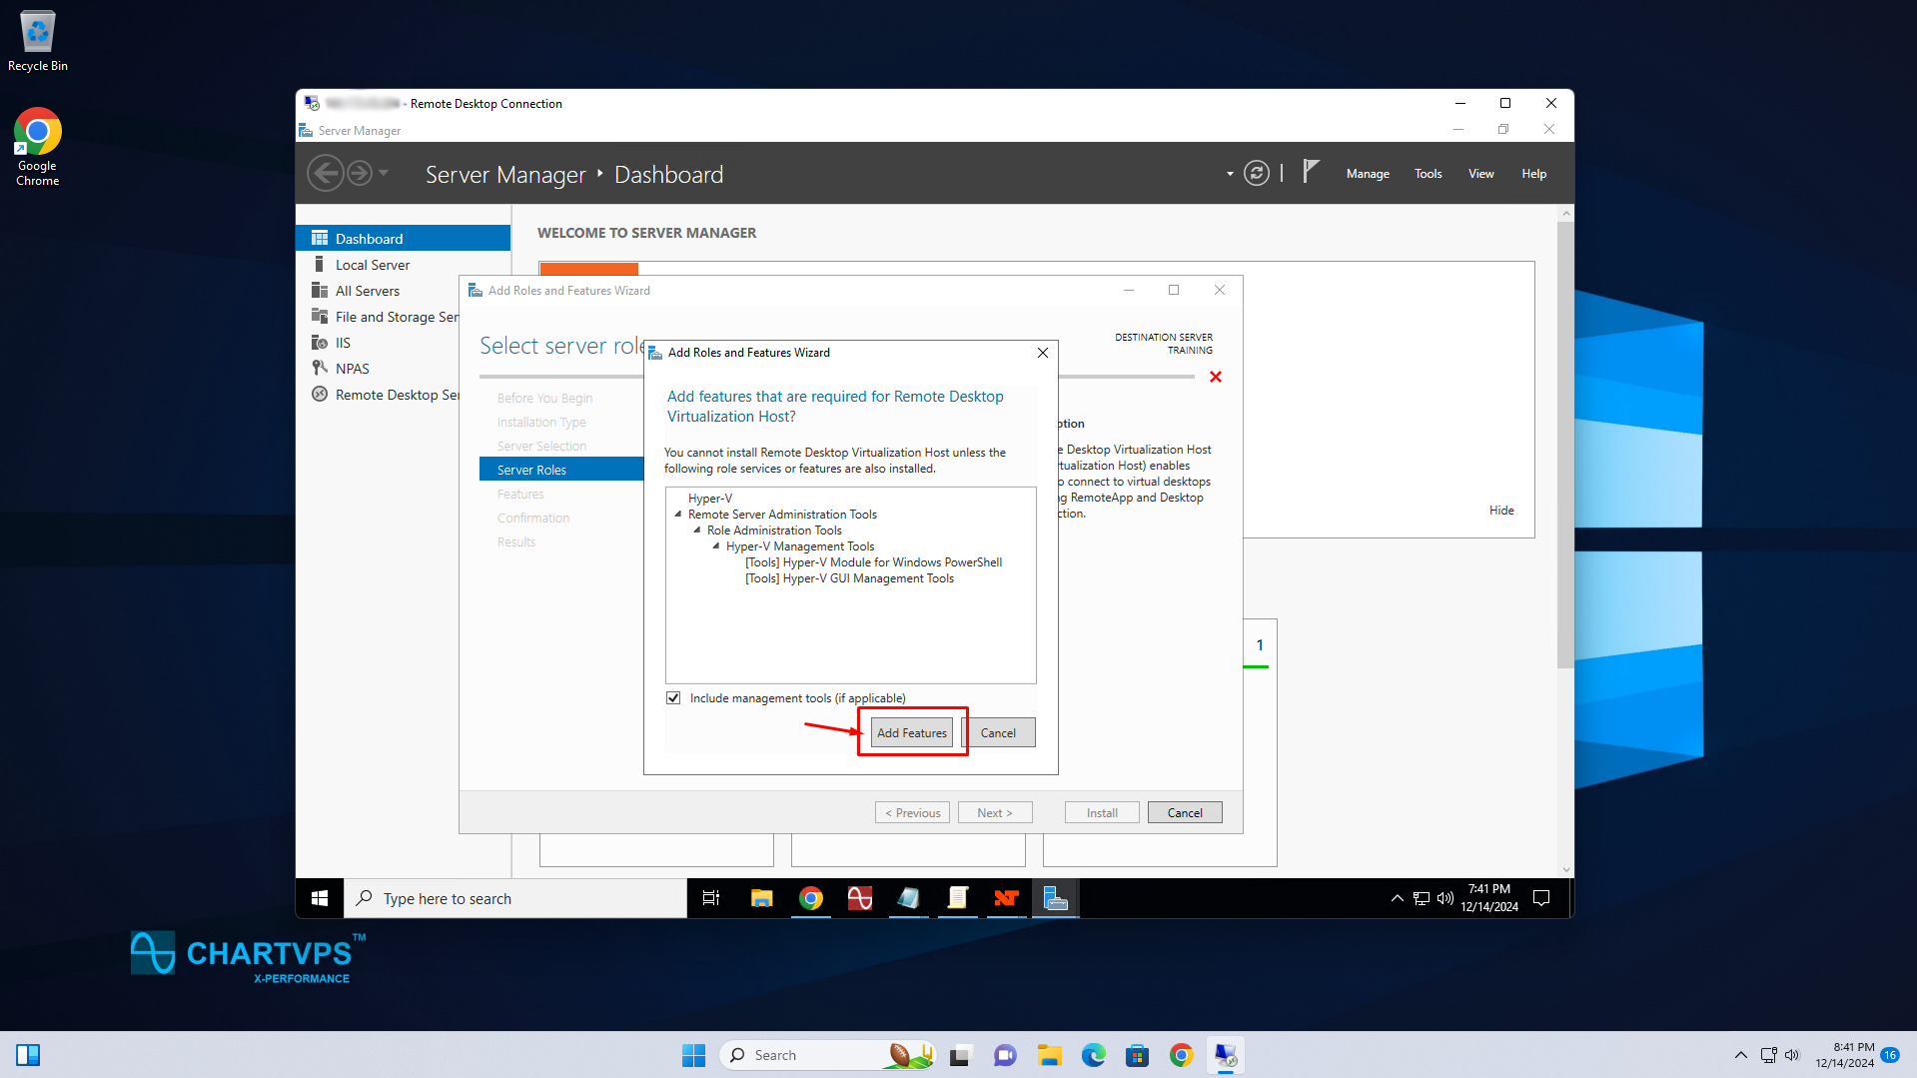Open Recycle Bin on desktop

tap(38, 41)
